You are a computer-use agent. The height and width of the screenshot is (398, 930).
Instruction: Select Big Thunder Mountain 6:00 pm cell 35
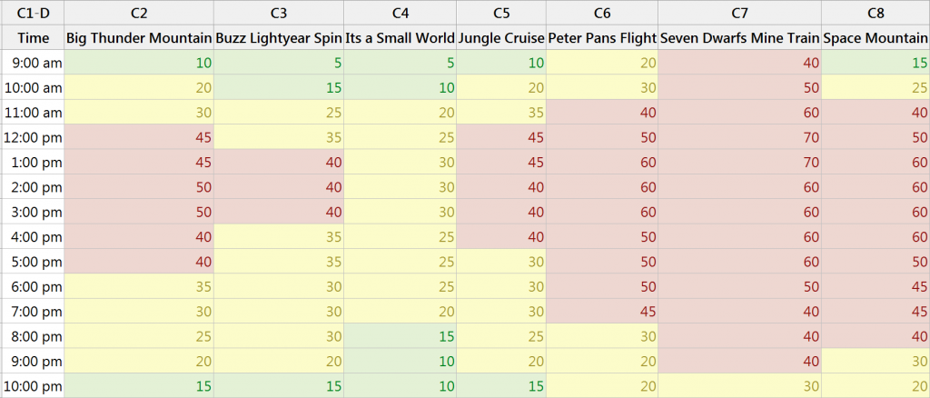(139, 286)
